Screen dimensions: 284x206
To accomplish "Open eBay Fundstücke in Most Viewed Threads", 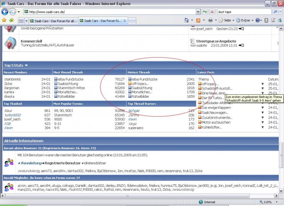I will click(x=70, y=79).
